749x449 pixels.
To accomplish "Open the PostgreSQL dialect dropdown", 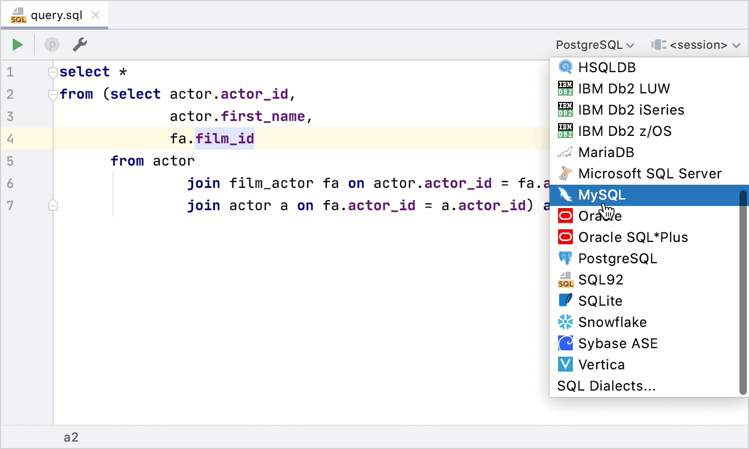I will point(594,45).
